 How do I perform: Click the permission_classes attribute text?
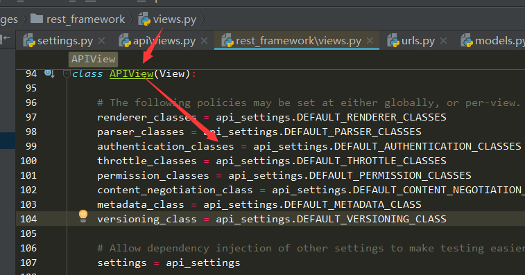tap(153, 176)
